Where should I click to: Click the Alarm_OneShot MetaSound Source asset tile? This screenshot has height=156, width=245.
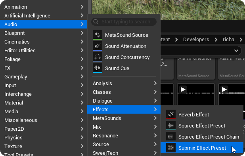[x=196, y=68]
